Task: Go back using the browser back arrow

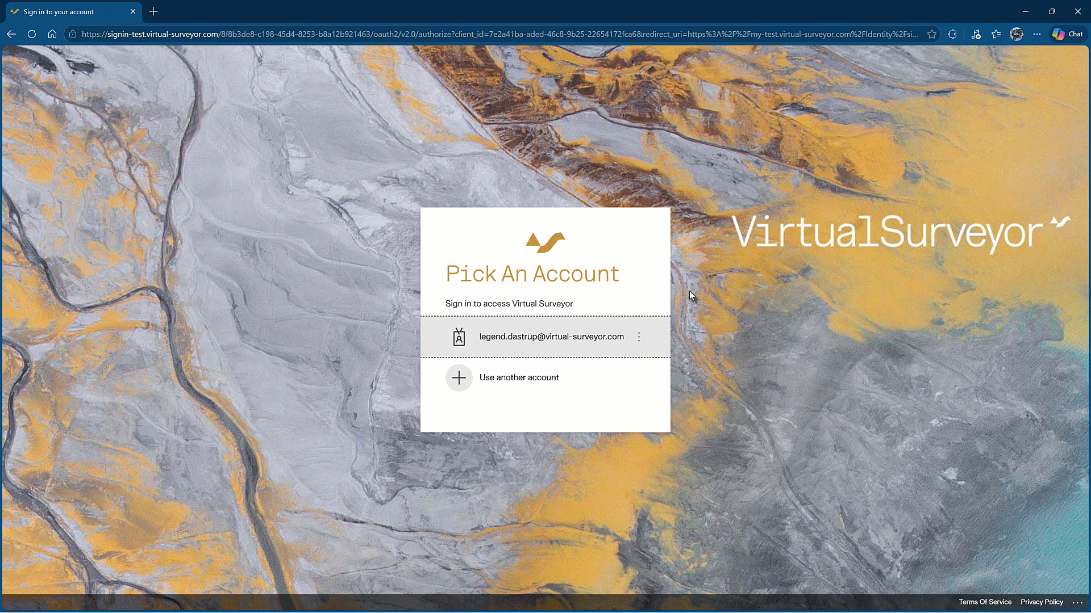Action: 11,34
